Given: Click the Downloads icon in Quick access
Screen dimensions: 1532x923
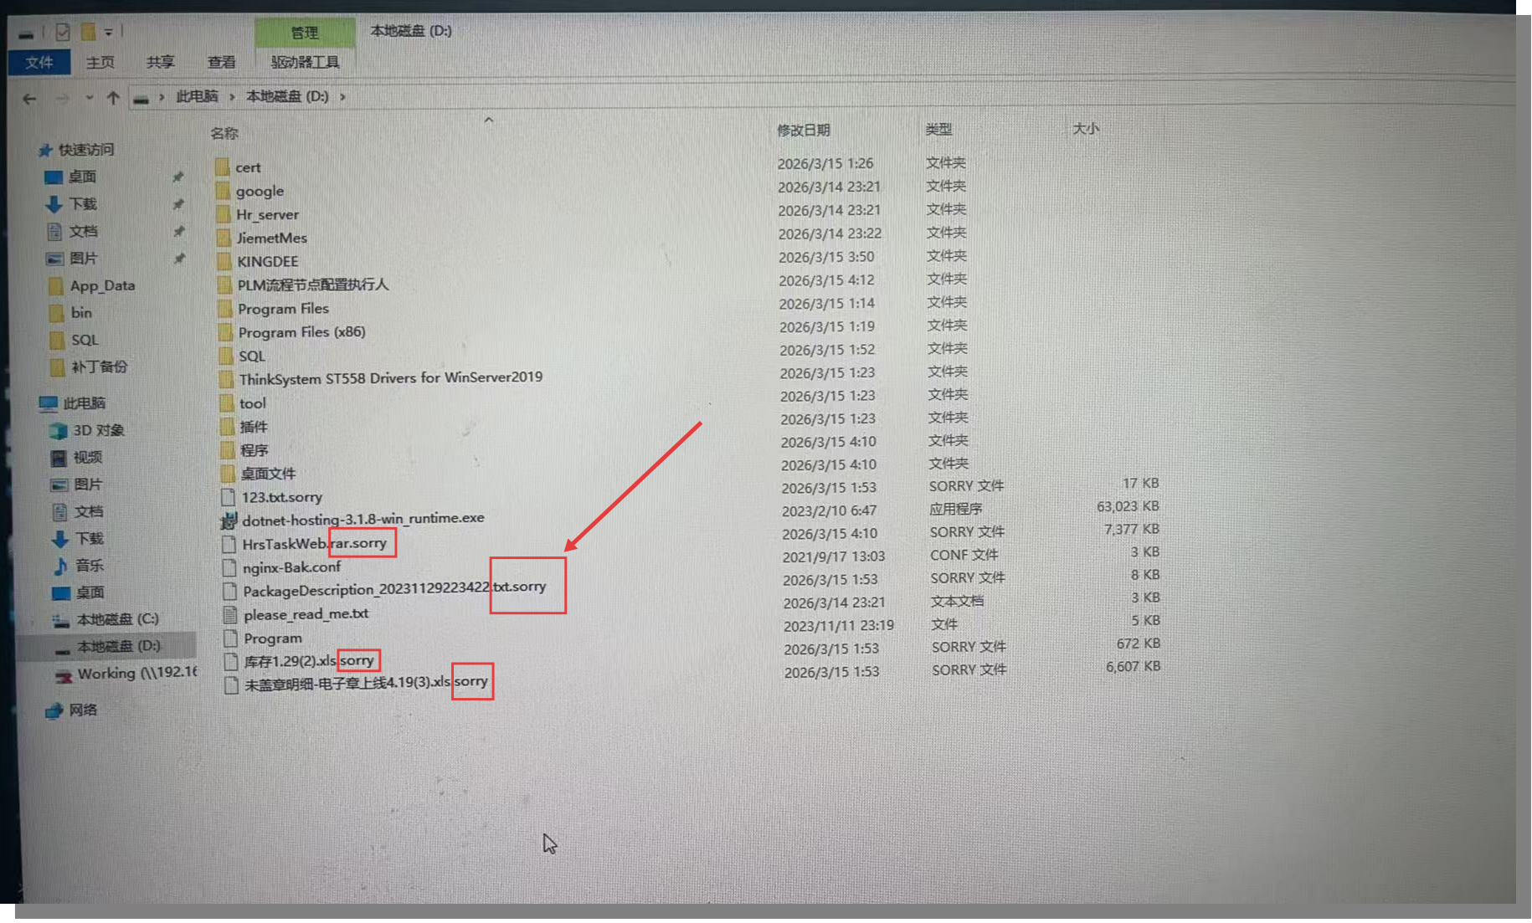Looking at the screenshot, I should pos(54,204).
